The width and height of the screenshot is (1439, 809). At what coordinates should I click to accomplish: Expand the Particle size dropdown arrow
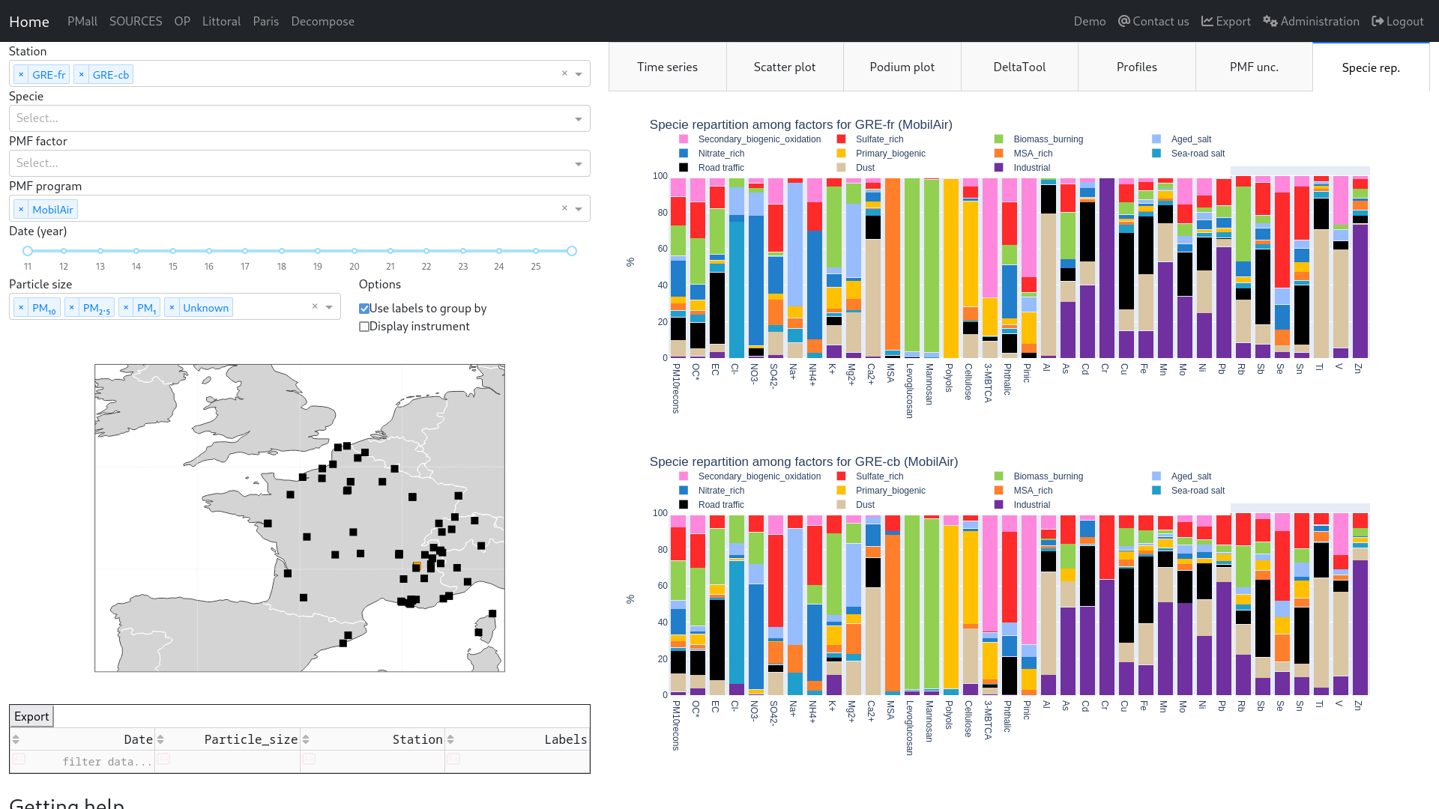pyautogui.click(x=329, y=307)
